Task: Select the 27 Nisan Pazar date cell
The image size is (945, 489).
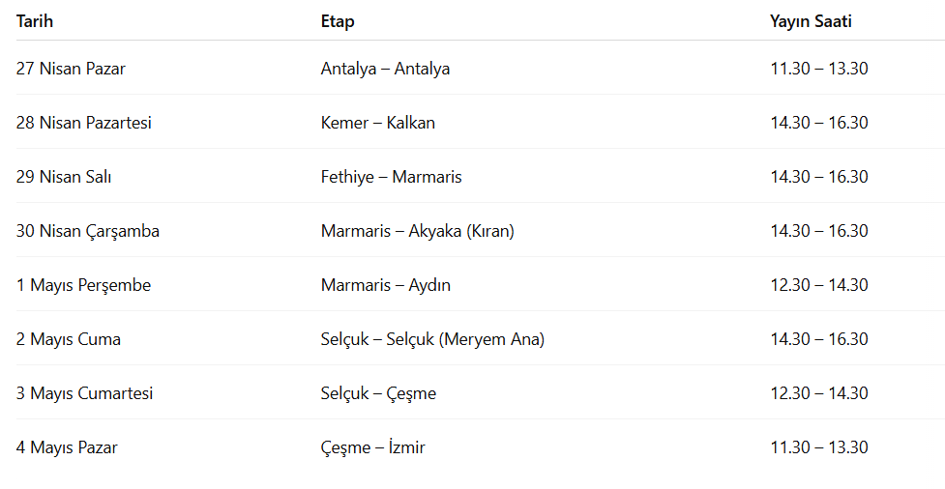Action: (71, 69)
